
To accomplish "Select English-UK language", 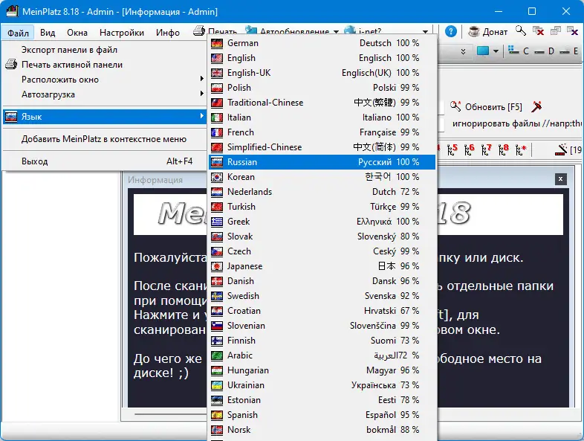I will 322,73.
